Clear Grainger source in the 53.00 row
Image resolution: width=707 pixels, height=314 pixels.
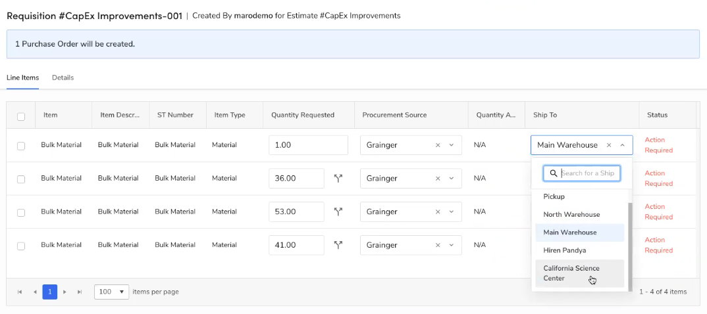point(437,212)
